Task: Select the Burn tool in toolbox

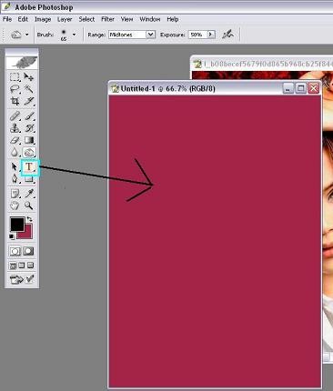Action: [x=29, y=152]
